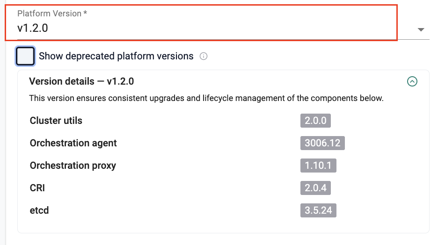Click the etcd component label
This screenshot has height=245, width=438.
click(x=39, y=210)
